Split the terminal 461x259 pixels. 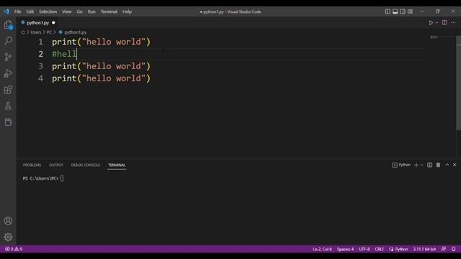[429, 165]
